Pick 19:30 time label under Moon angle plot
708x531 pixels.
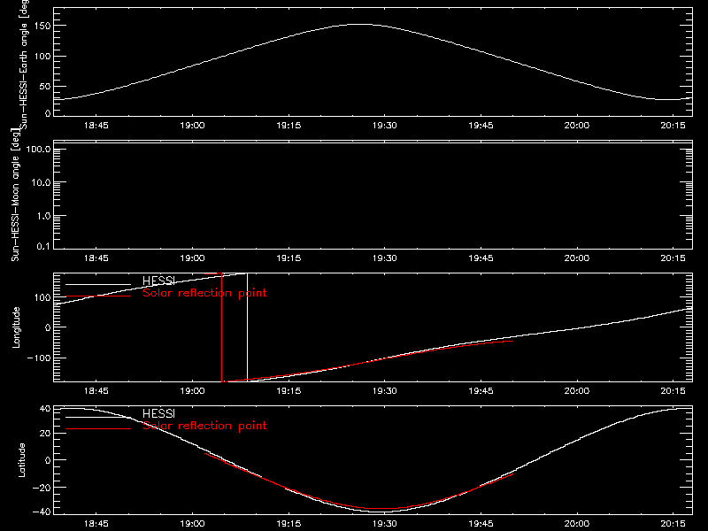click(385, 258)
